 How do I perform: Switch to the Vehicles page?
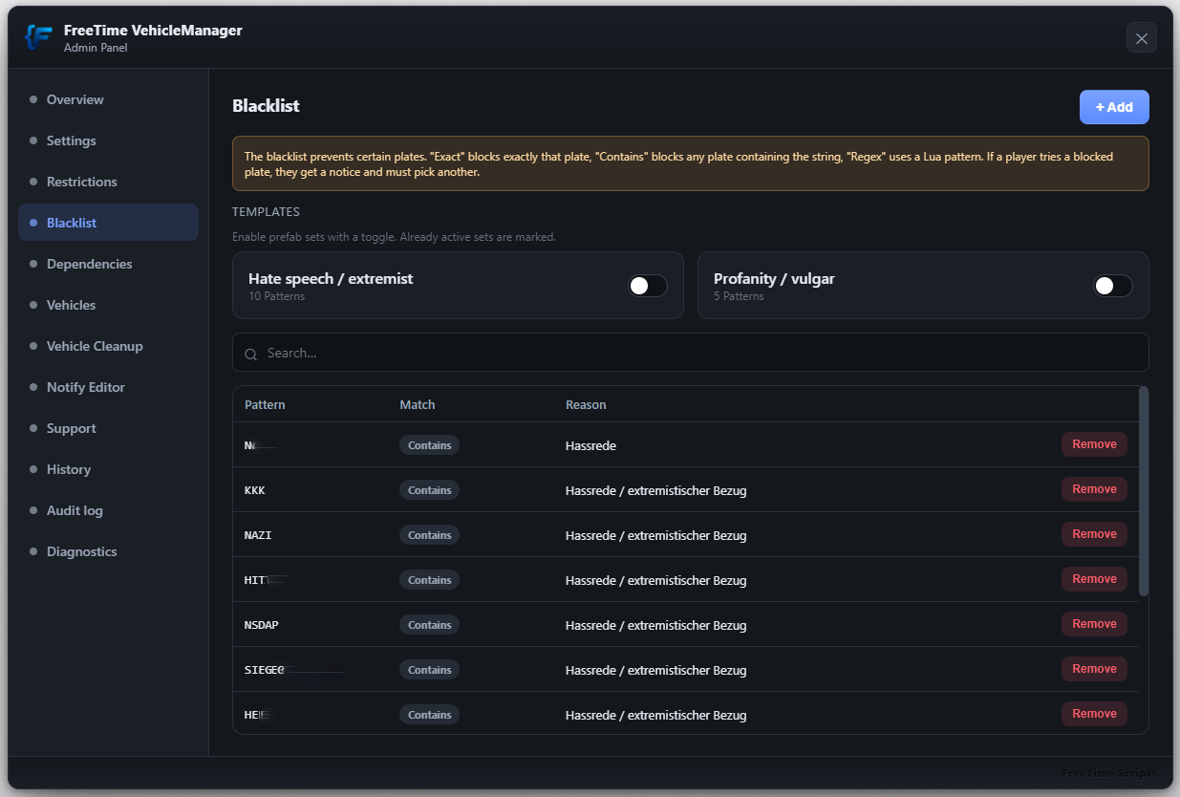(x=108, y=305)
